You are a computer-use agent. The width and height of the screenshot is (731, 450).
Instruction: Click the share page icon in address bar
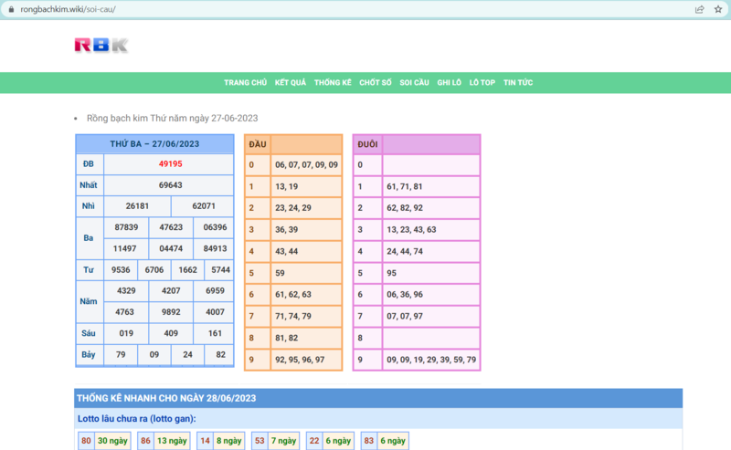coord(699,9)
